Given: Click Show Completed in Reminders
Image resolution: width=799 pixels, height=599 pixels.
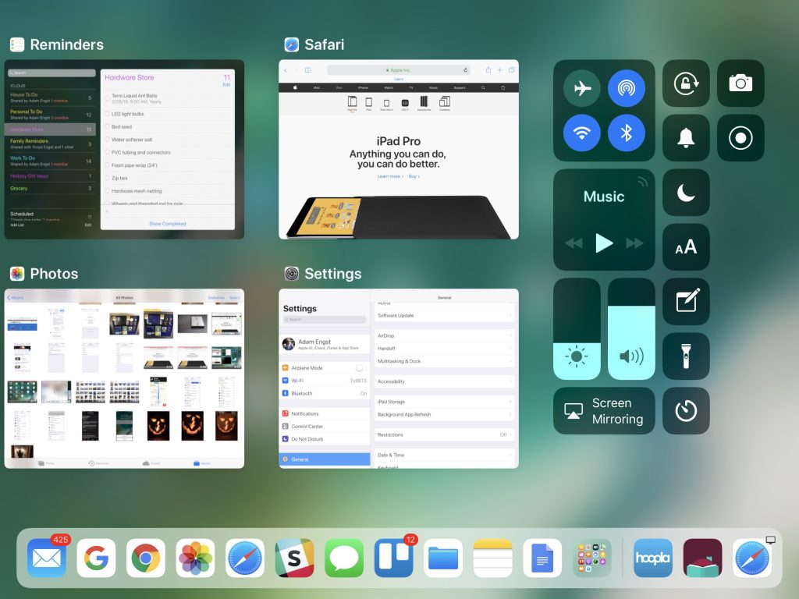Looking at the screenshot, I should [168, 224].
